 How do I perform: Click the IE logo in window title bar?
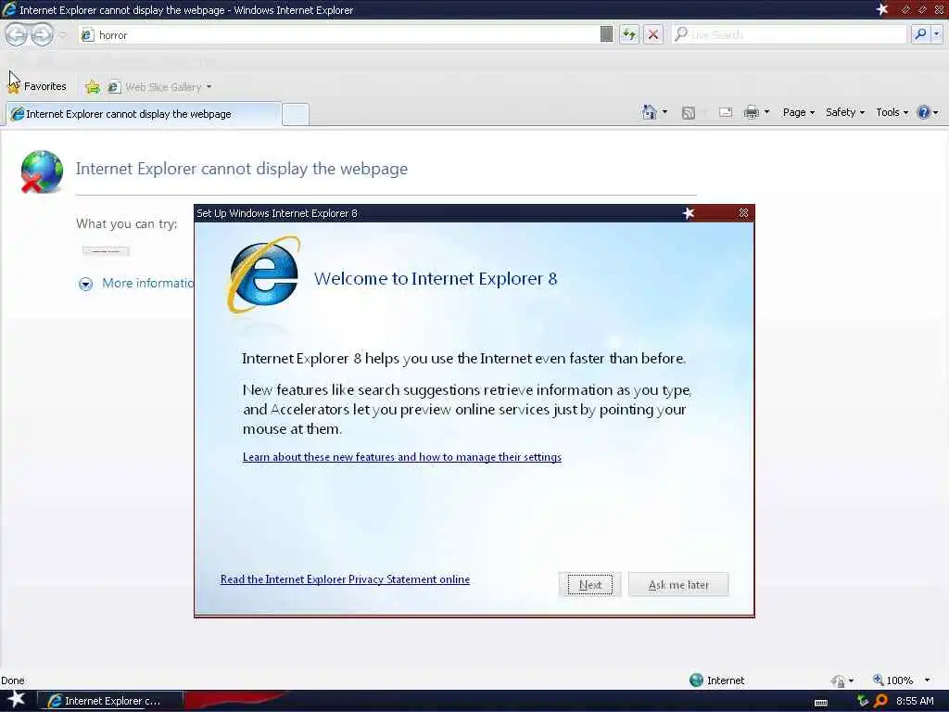tap(9, 9)
